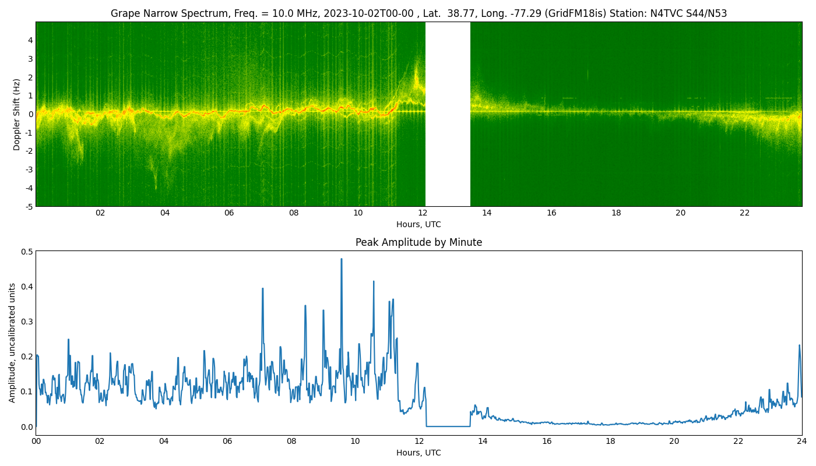Select the tallest amplitude peak near 0.48
The height and width of the screenshot is (466, 816).
tap(342, 260)
